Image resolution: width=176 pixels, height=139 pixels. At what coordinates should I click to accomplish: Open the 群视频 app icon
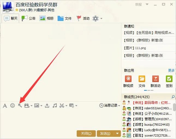(128, 79)
